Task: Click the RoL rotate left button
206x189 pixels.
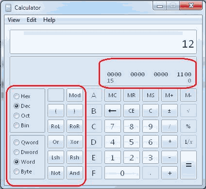Action: [x=56, y=126]
